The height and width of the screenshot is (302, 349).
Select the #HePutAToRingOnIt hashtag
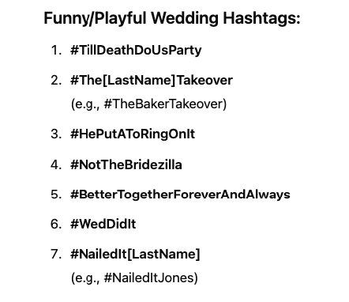[x=133, y=134]
